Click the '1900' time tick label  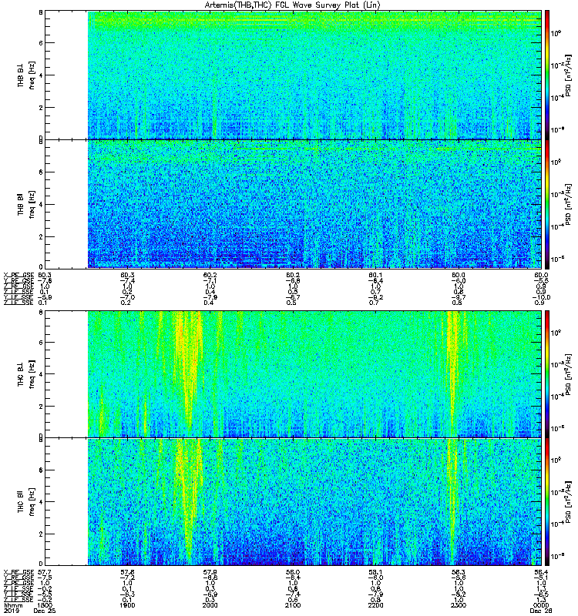pyautogui.click(x=127, y=605)
